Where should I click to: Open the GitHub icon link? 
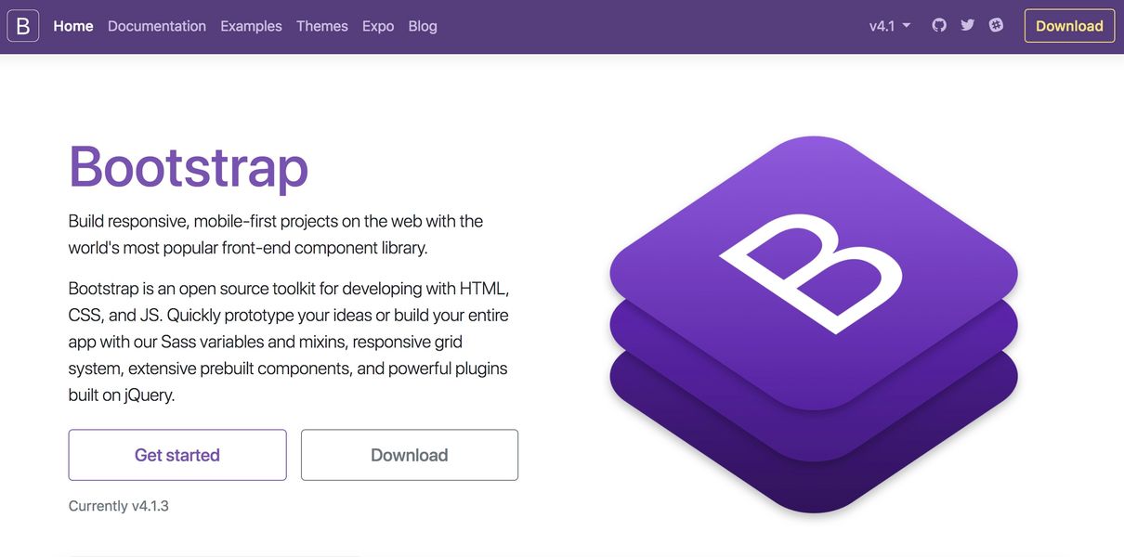point(939,25)
